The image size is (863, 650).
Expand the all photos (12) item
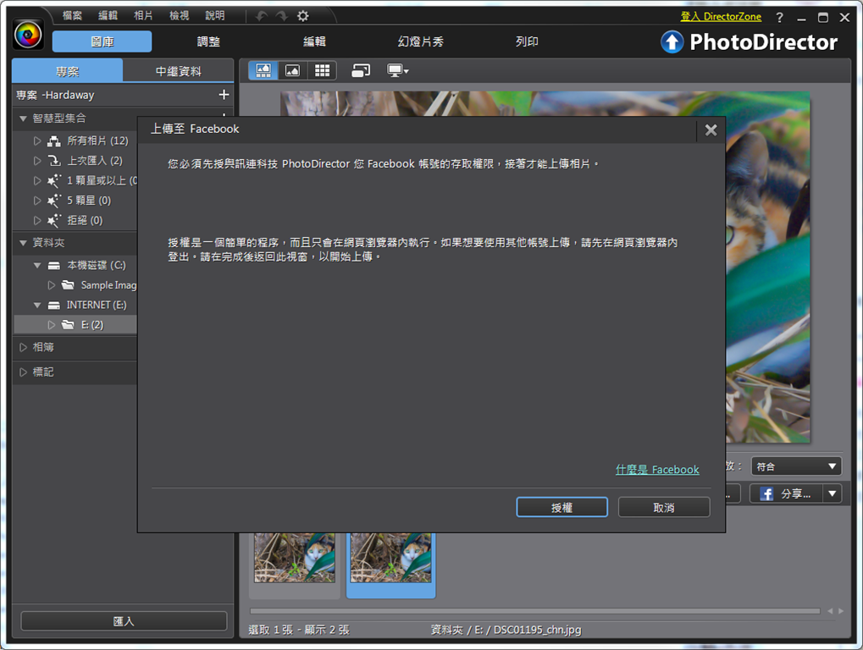(x=37, y=140)
